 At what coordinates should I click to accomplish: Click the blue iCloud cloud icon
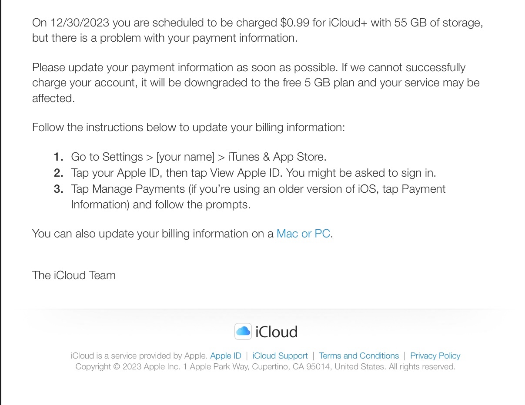(243, 332)
